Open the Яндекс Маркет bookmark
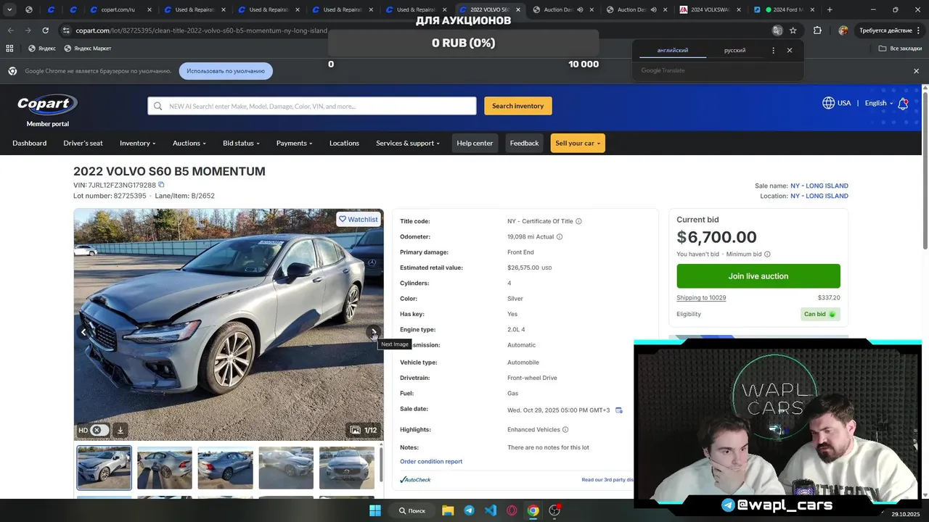This screenshot has height=522, width=929. pyautogui.click(x=88, y=48)
